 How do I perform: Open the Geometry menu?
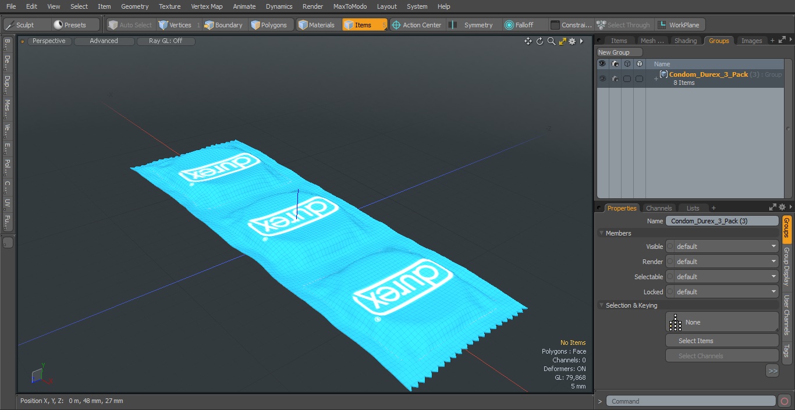[134, 6]
